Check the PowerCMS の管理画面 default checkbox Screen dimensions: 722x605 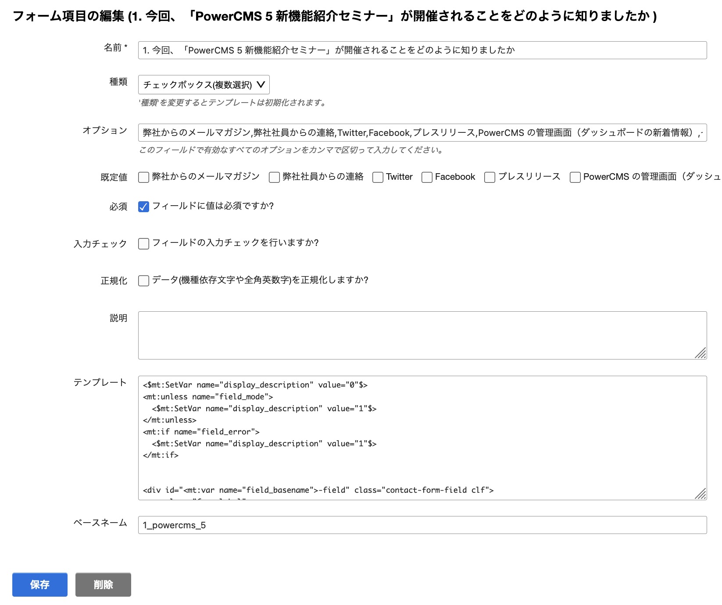pos(575,177)
